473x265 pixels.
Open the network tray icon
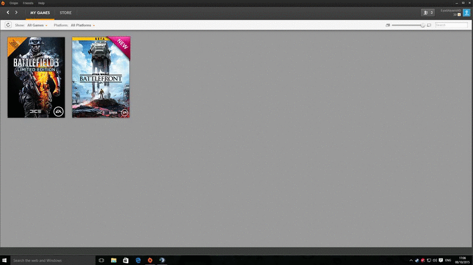pos(429,260)
